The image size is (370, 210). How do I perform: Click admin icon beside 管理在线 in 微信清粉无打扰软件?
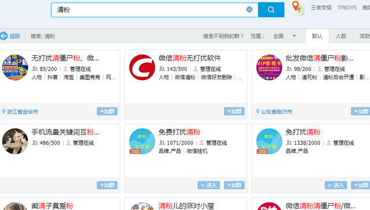[195, 69]
